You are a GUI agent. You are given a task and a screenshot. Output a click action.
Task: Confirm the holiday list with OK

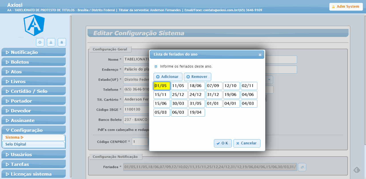[223, 143]
